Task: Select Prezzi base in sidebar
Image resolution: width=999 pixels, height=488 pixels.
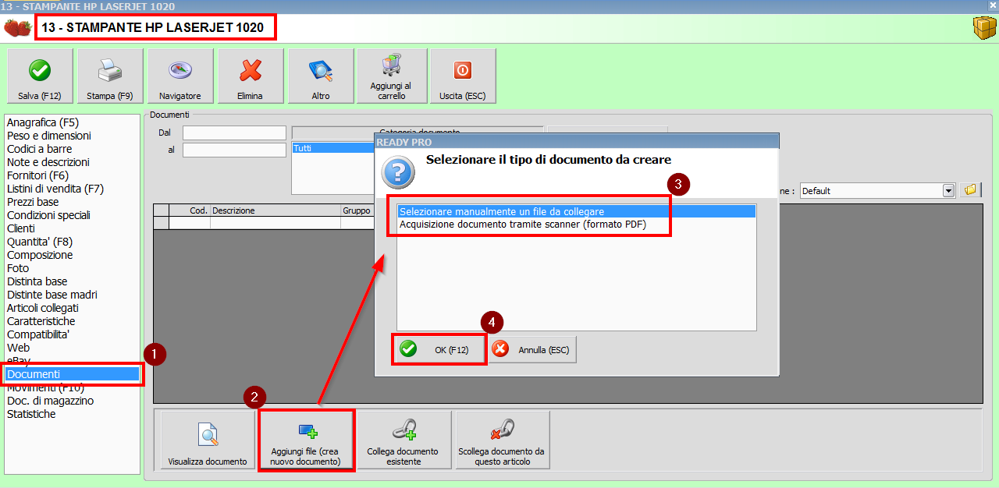Action: (x=33, y=202)
